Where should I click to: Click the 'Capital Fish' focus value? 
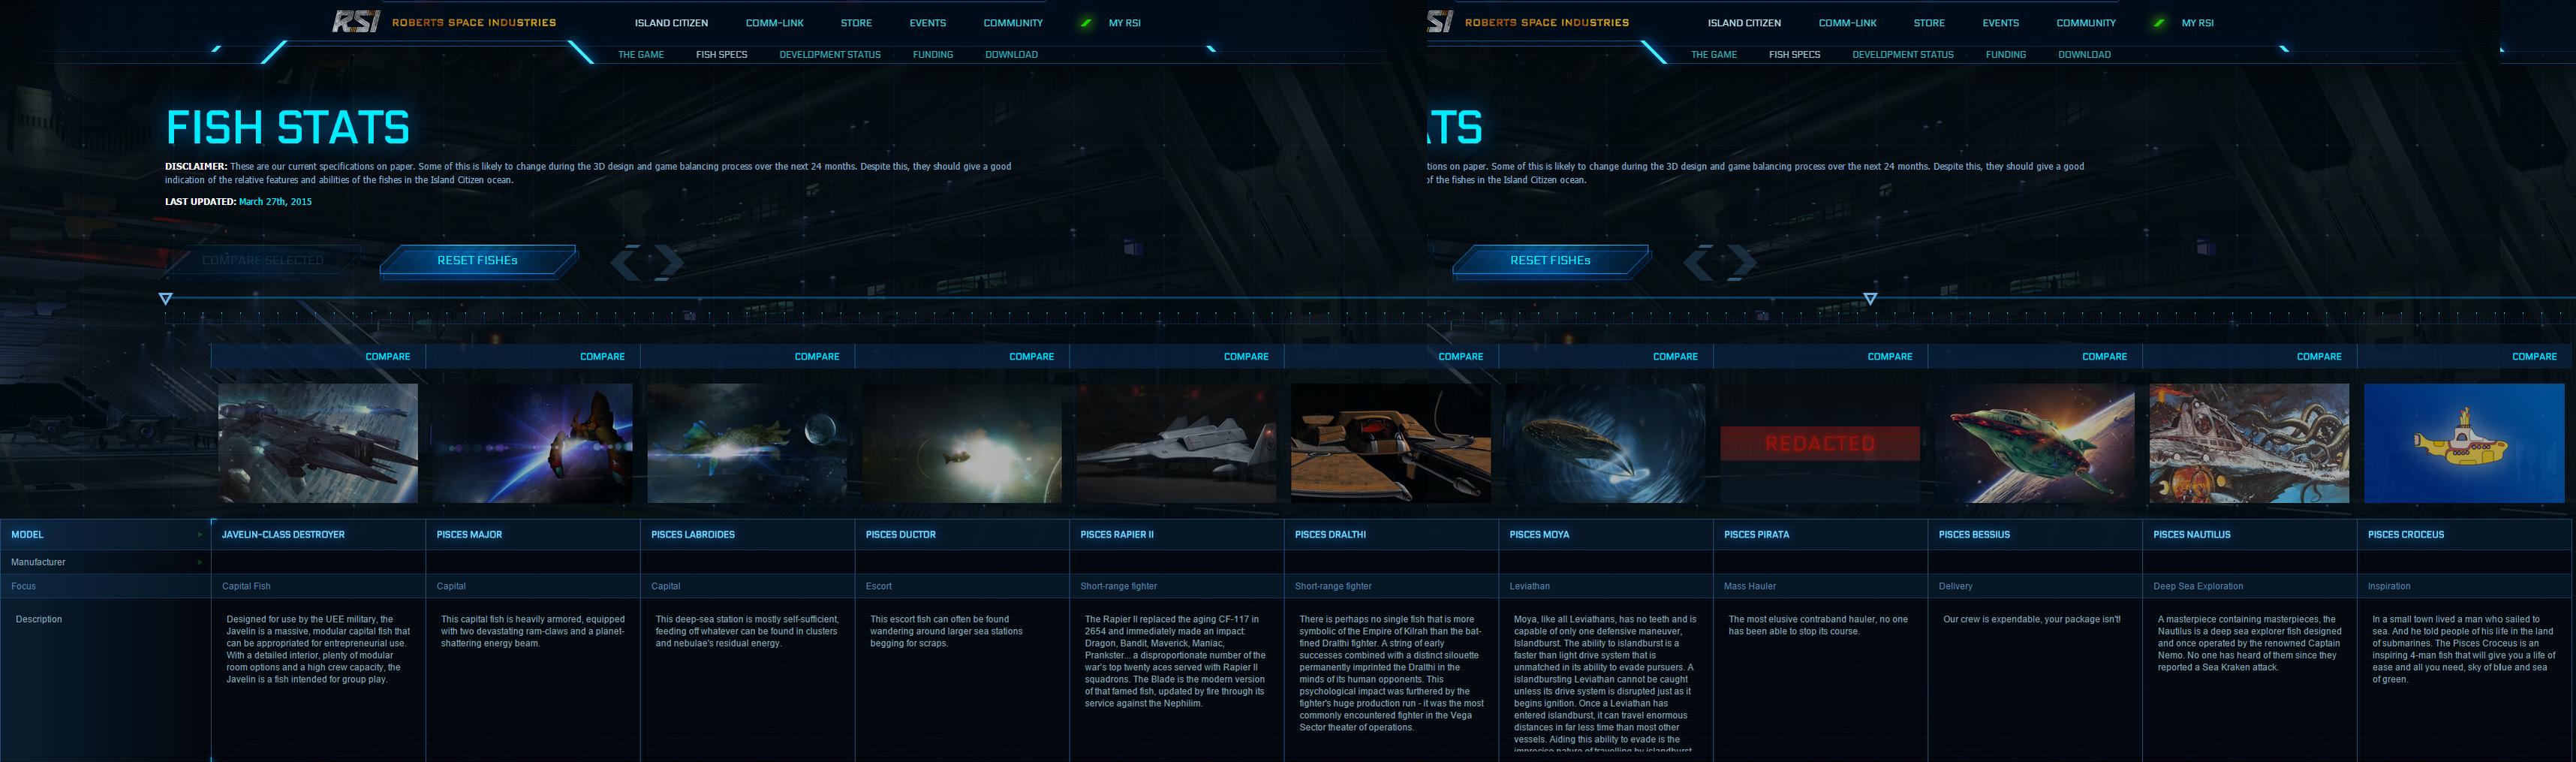pos(246,586)
